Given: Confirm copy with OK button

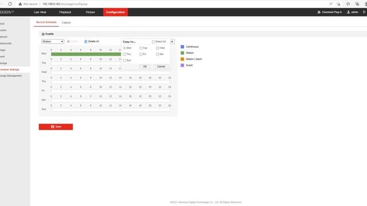Looking at the screenshot, I should click(145, 66).
